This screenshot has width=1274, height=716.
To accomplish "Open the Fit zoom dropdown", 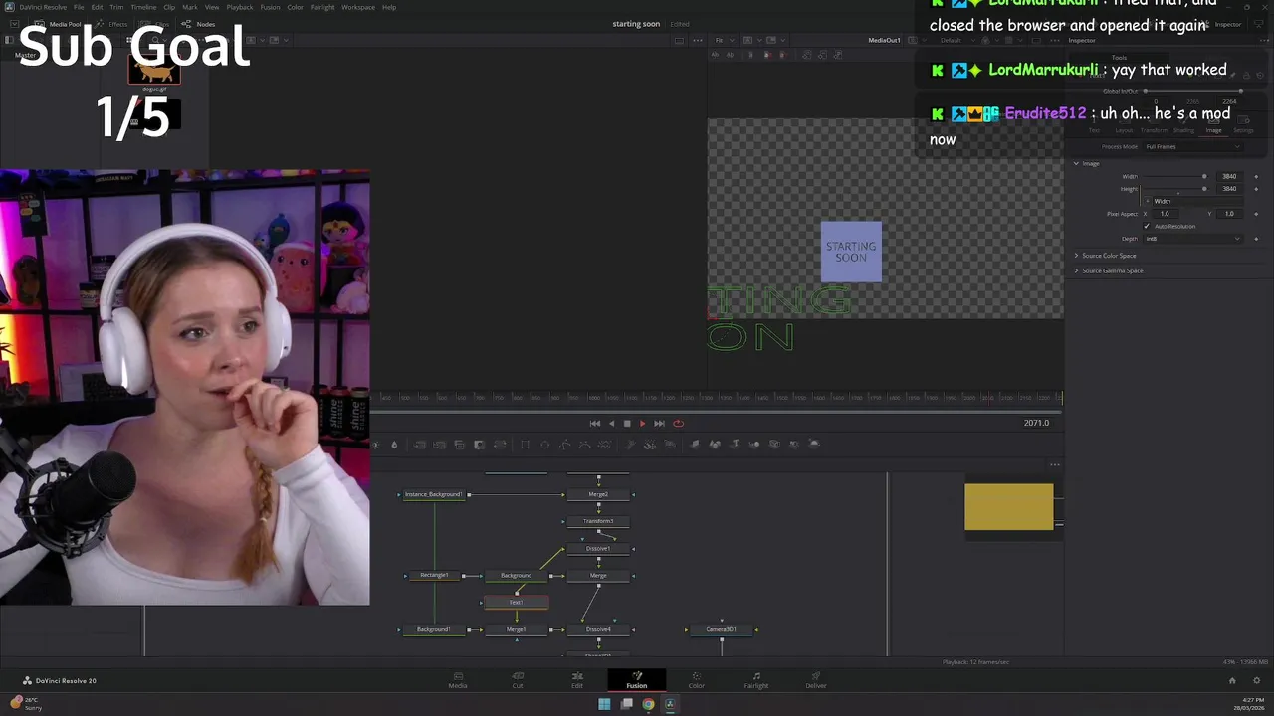I will (725, 40).
